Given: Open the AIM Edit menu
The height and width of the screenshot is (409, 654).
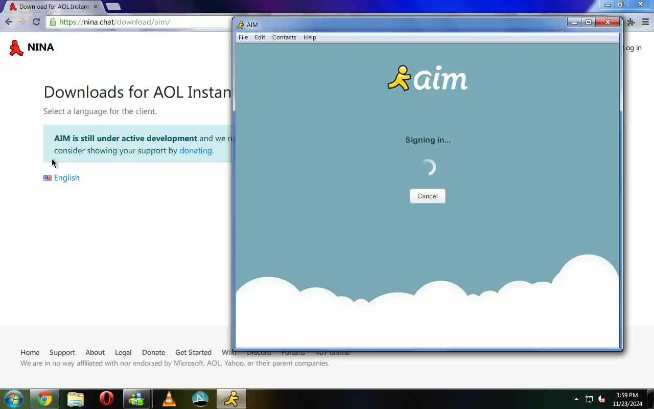Looking at the screenshot, I should tap(260, 37).
